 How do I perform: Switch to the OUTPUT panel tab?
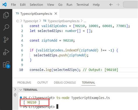[43, 83]
